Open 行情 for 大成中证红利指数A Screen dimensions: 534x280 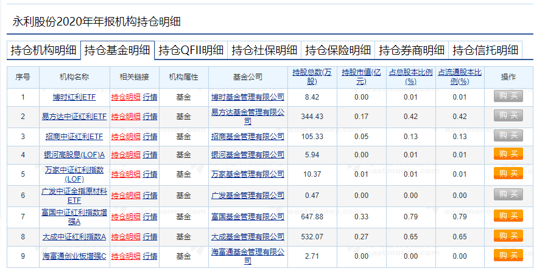pyautogui.click(x=150, y=237)
